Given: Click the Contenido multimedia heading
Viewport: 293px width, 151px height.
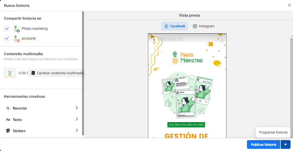Looking at the screenshot, I should [x=23, y=54].
